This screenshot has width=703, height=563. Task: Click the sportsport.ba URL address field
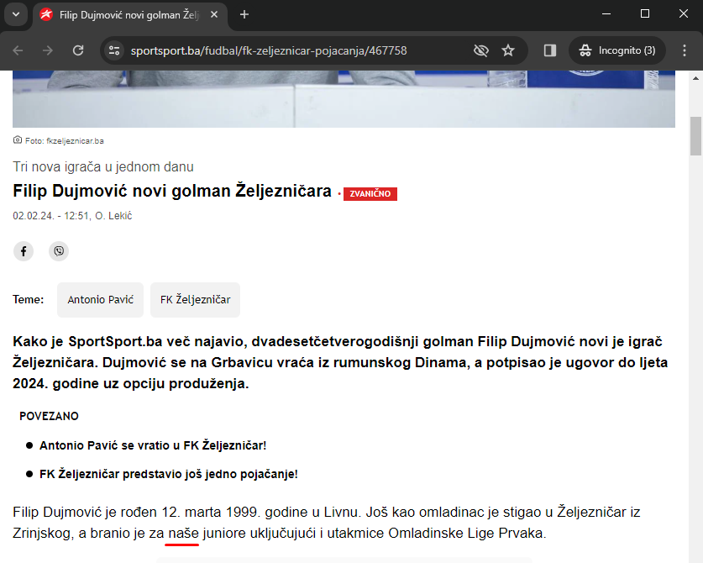coord(269,50)
